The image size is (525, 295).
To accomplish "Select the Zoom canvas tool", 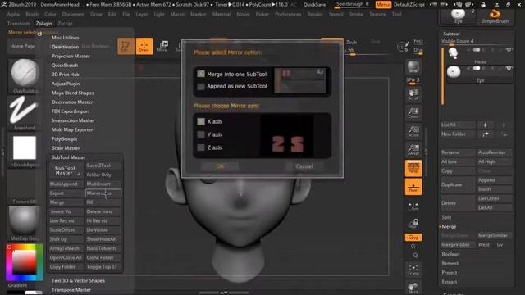I will [x=413, y=113].
